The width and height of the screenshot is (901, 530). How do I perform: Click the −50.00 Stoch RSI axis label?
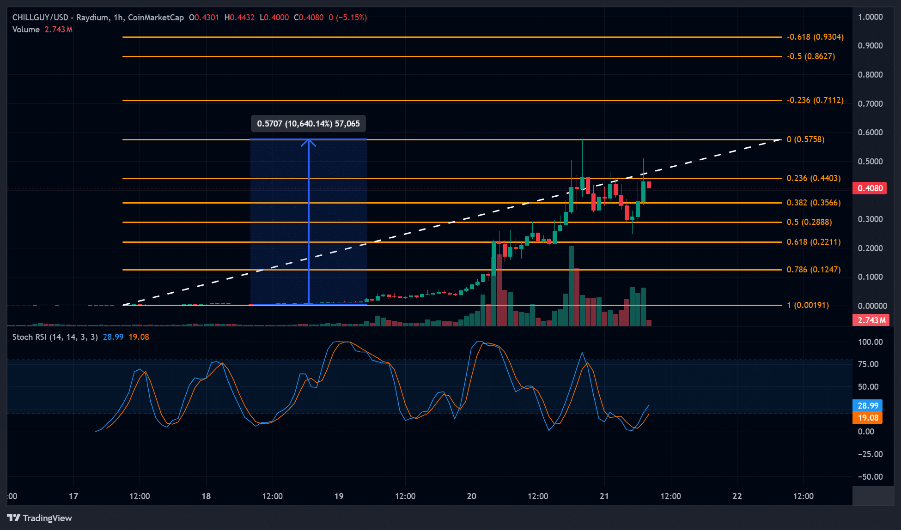871,477
